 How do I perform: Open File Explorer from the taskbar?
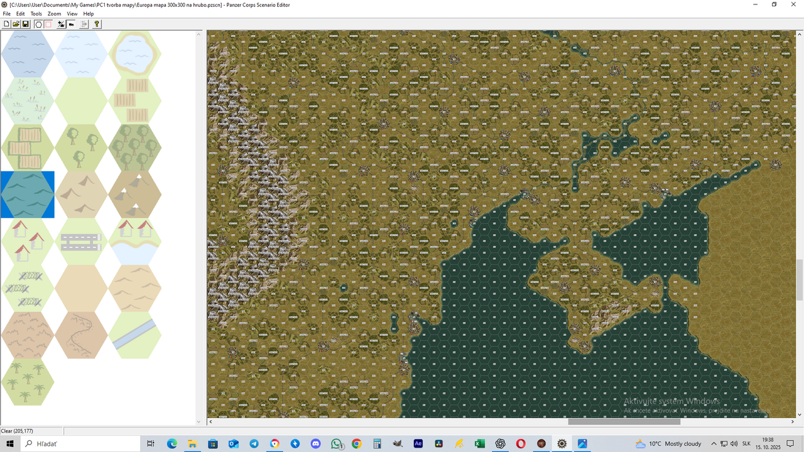(192, 444)
